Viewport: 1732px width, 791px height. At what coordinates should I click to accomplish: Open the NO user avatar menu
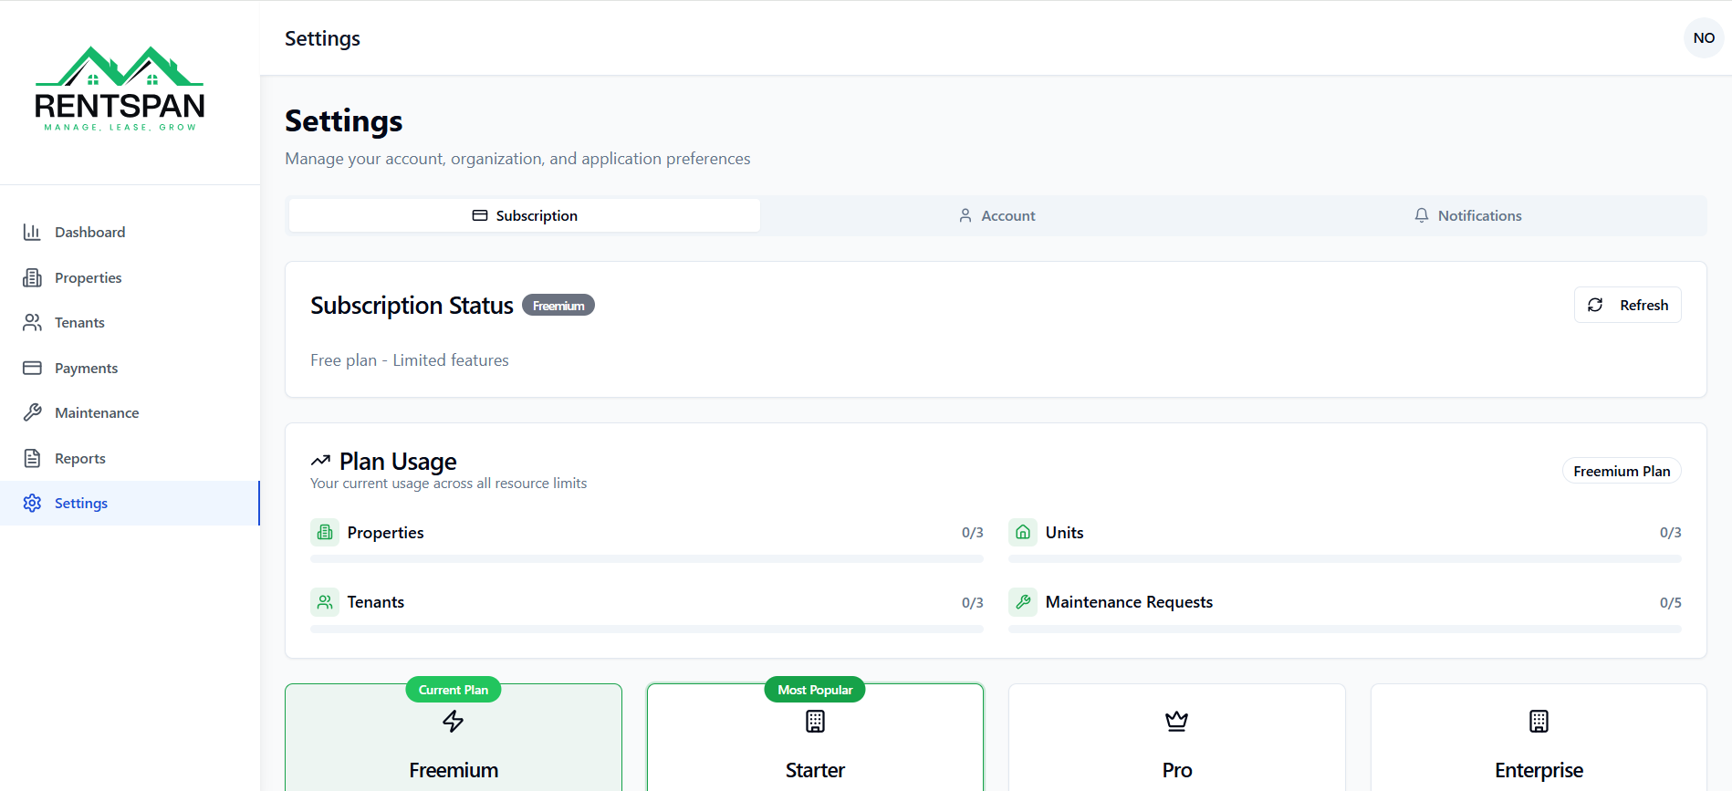coord(1703,38)
